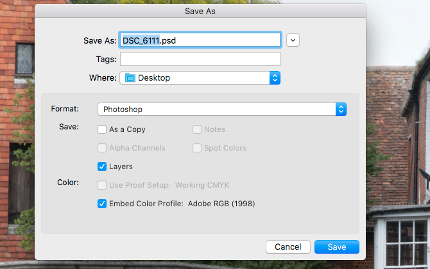Click the Color section label
Screen dimensions: 430x269
pos(67,183)
